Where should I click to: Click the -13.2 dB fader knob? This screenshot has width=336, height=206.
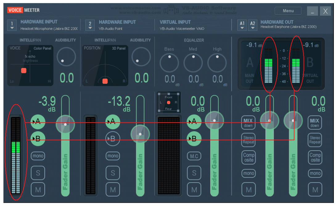coord(140,134)
